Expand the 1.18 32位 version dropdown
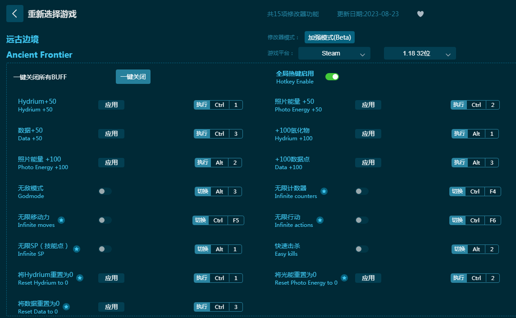 (420, 53)
